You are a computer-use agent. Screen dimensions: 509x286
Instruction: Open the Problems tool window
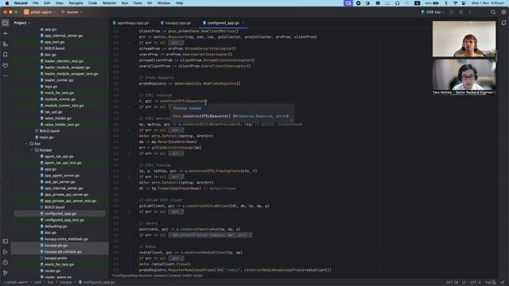point(6,263)
